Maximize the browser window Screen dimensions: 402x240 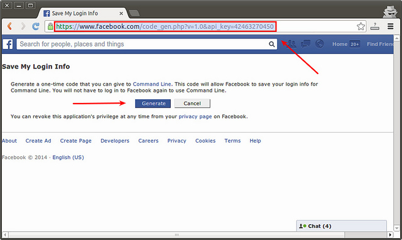pyautogui.click(x=31, y=5)
